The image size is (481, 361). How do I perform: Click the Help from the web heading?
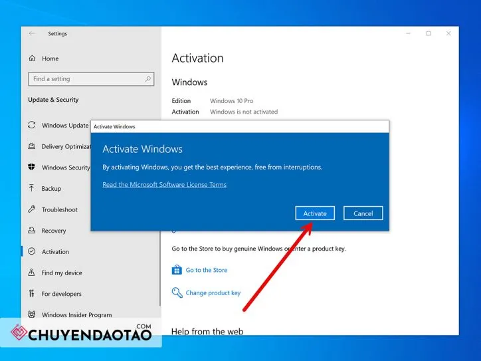(x=207, y=332)
